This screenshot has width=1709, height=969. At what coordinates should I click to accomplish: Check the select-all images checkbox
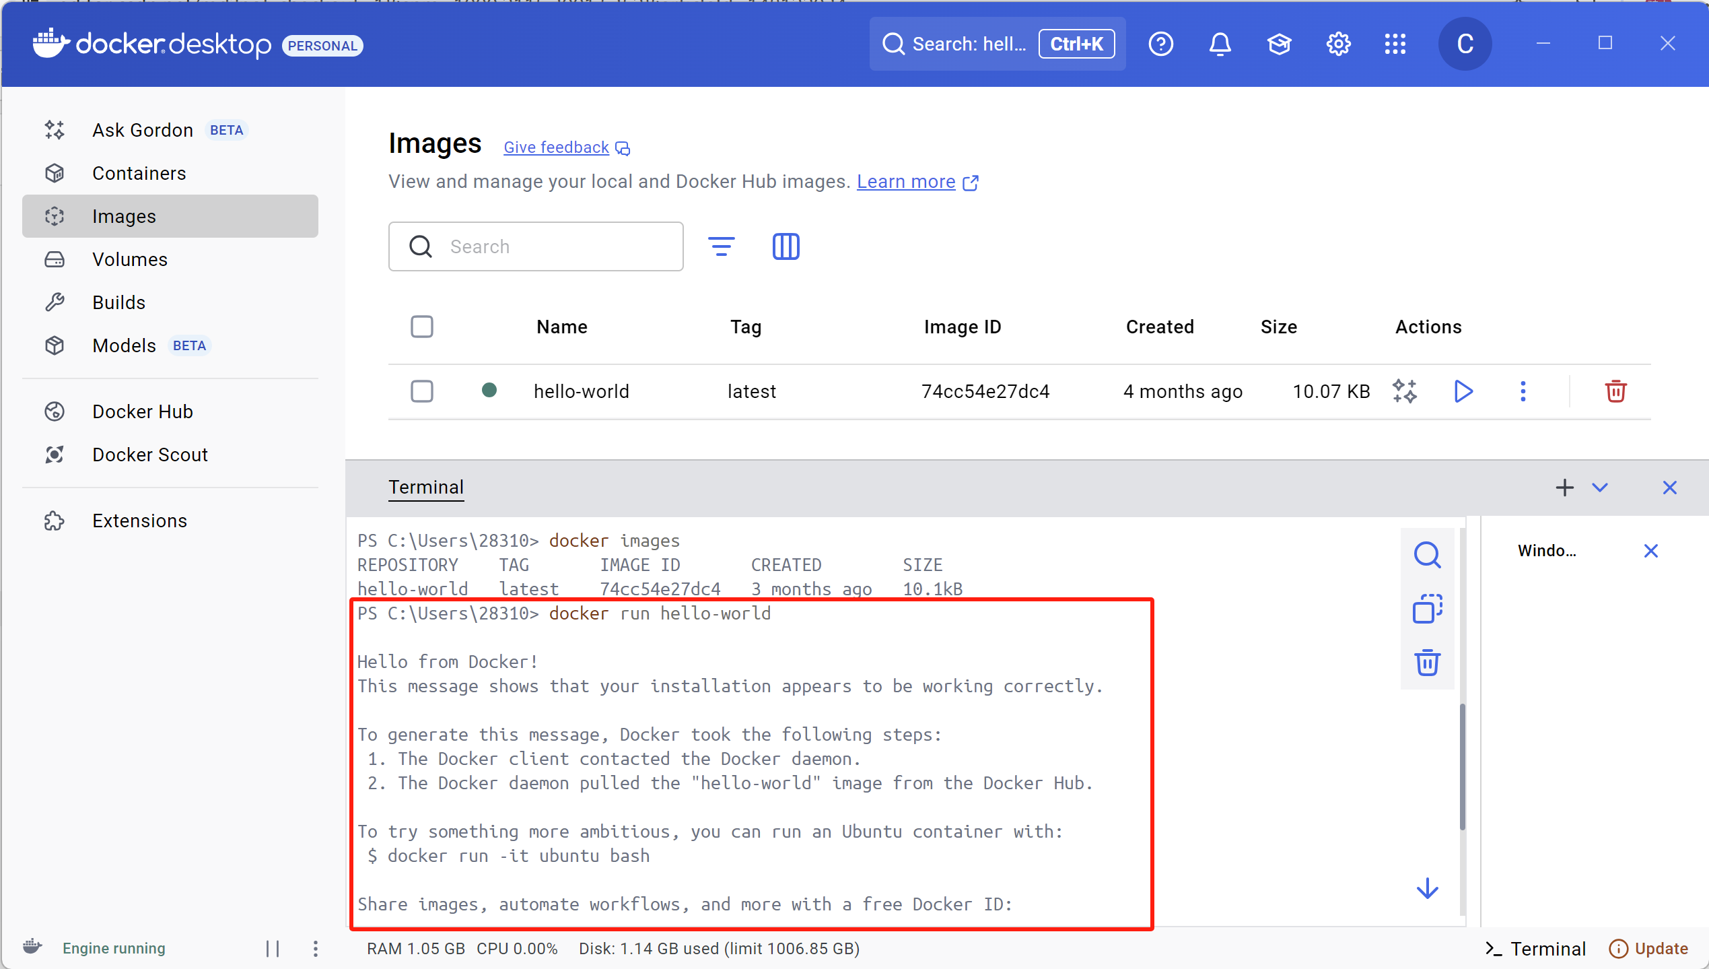[x=422, y=327]
